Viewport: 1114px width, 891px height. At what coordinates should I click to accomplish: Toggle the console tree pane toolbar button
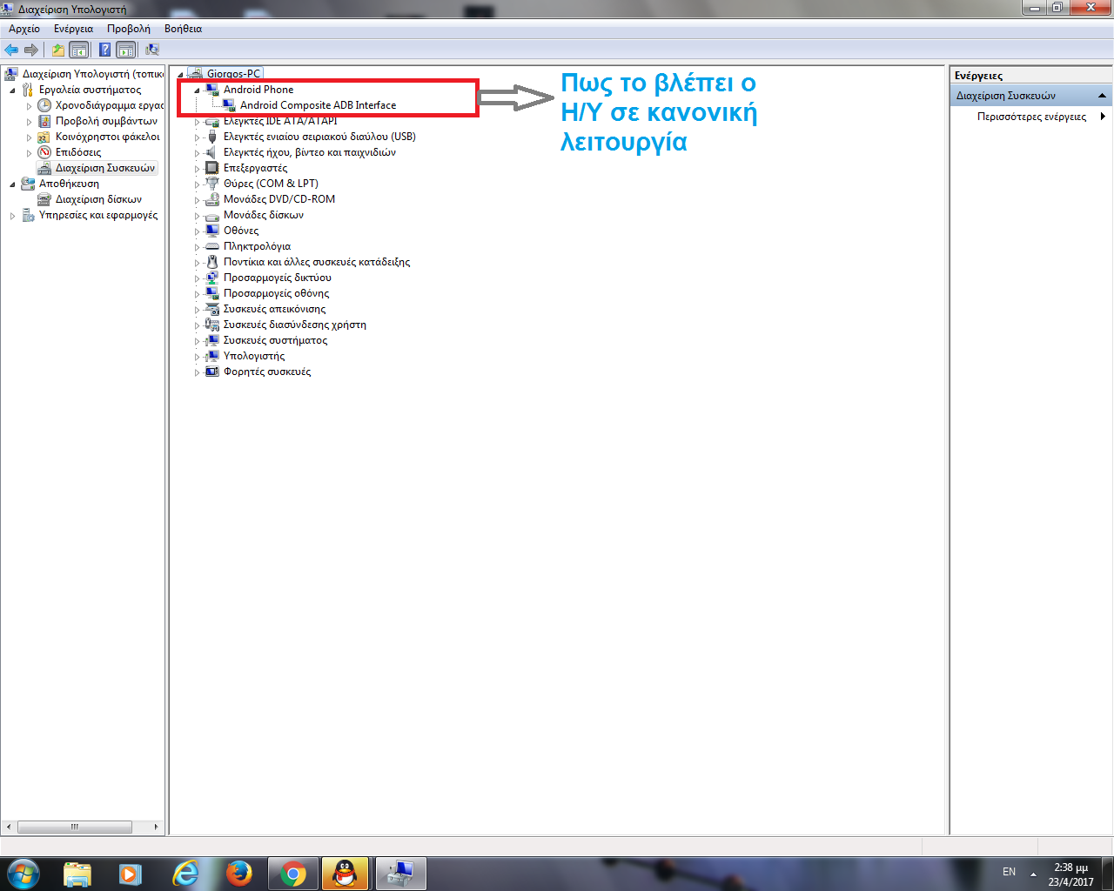point(79,50)
